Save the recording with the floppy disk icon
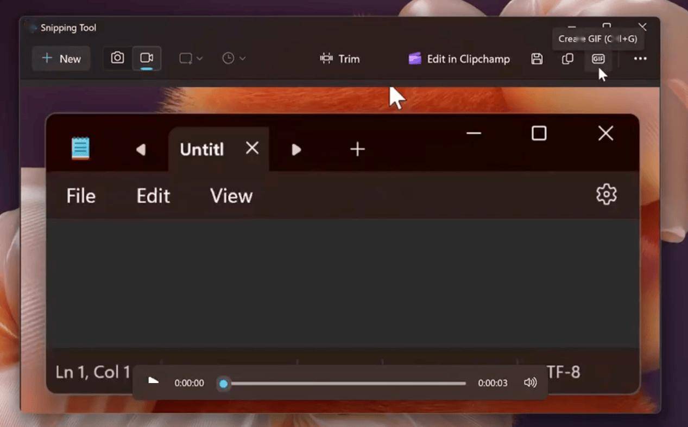688x427 pixels. (536, 59)
